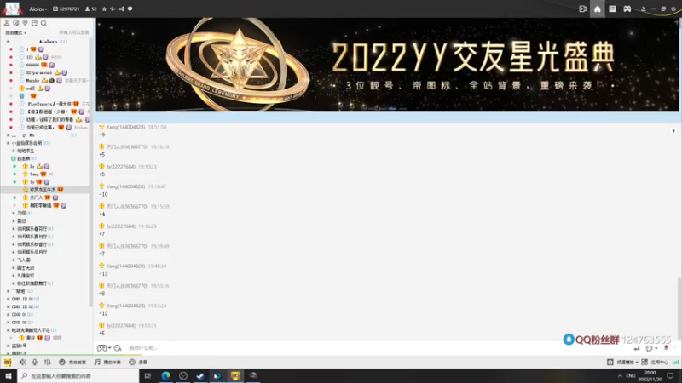The image size is (682, 383).
Task: Toggle the speaker volume icon
Action: (23, 362)
